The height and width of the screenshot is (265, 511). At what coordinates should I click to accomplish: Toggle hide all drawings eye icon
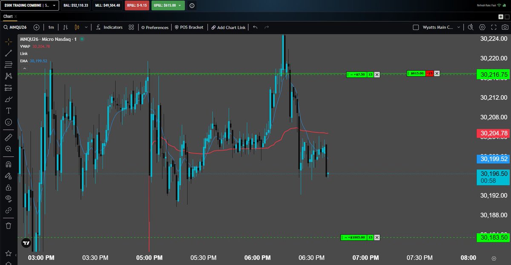coord(9,198)
